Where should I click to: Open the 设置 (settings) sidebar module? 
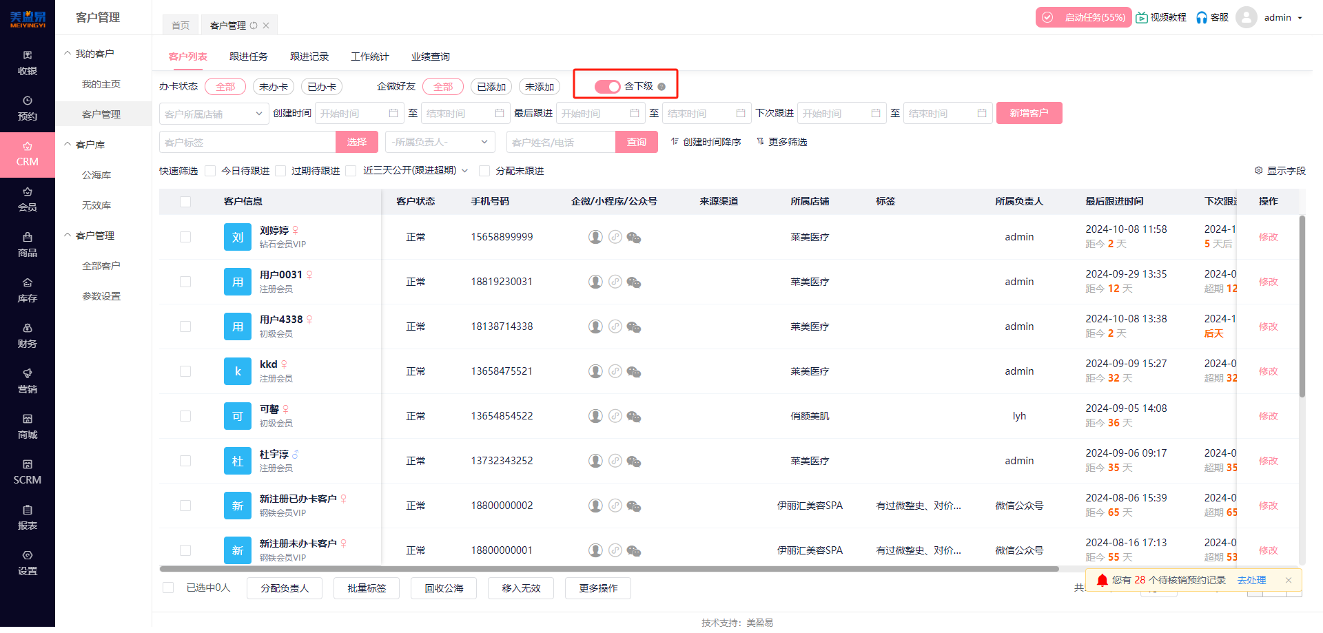27,563
